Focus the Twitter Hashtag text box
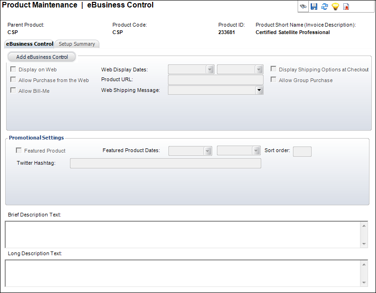This screenshot has width=376, height=293. point(166,163)
